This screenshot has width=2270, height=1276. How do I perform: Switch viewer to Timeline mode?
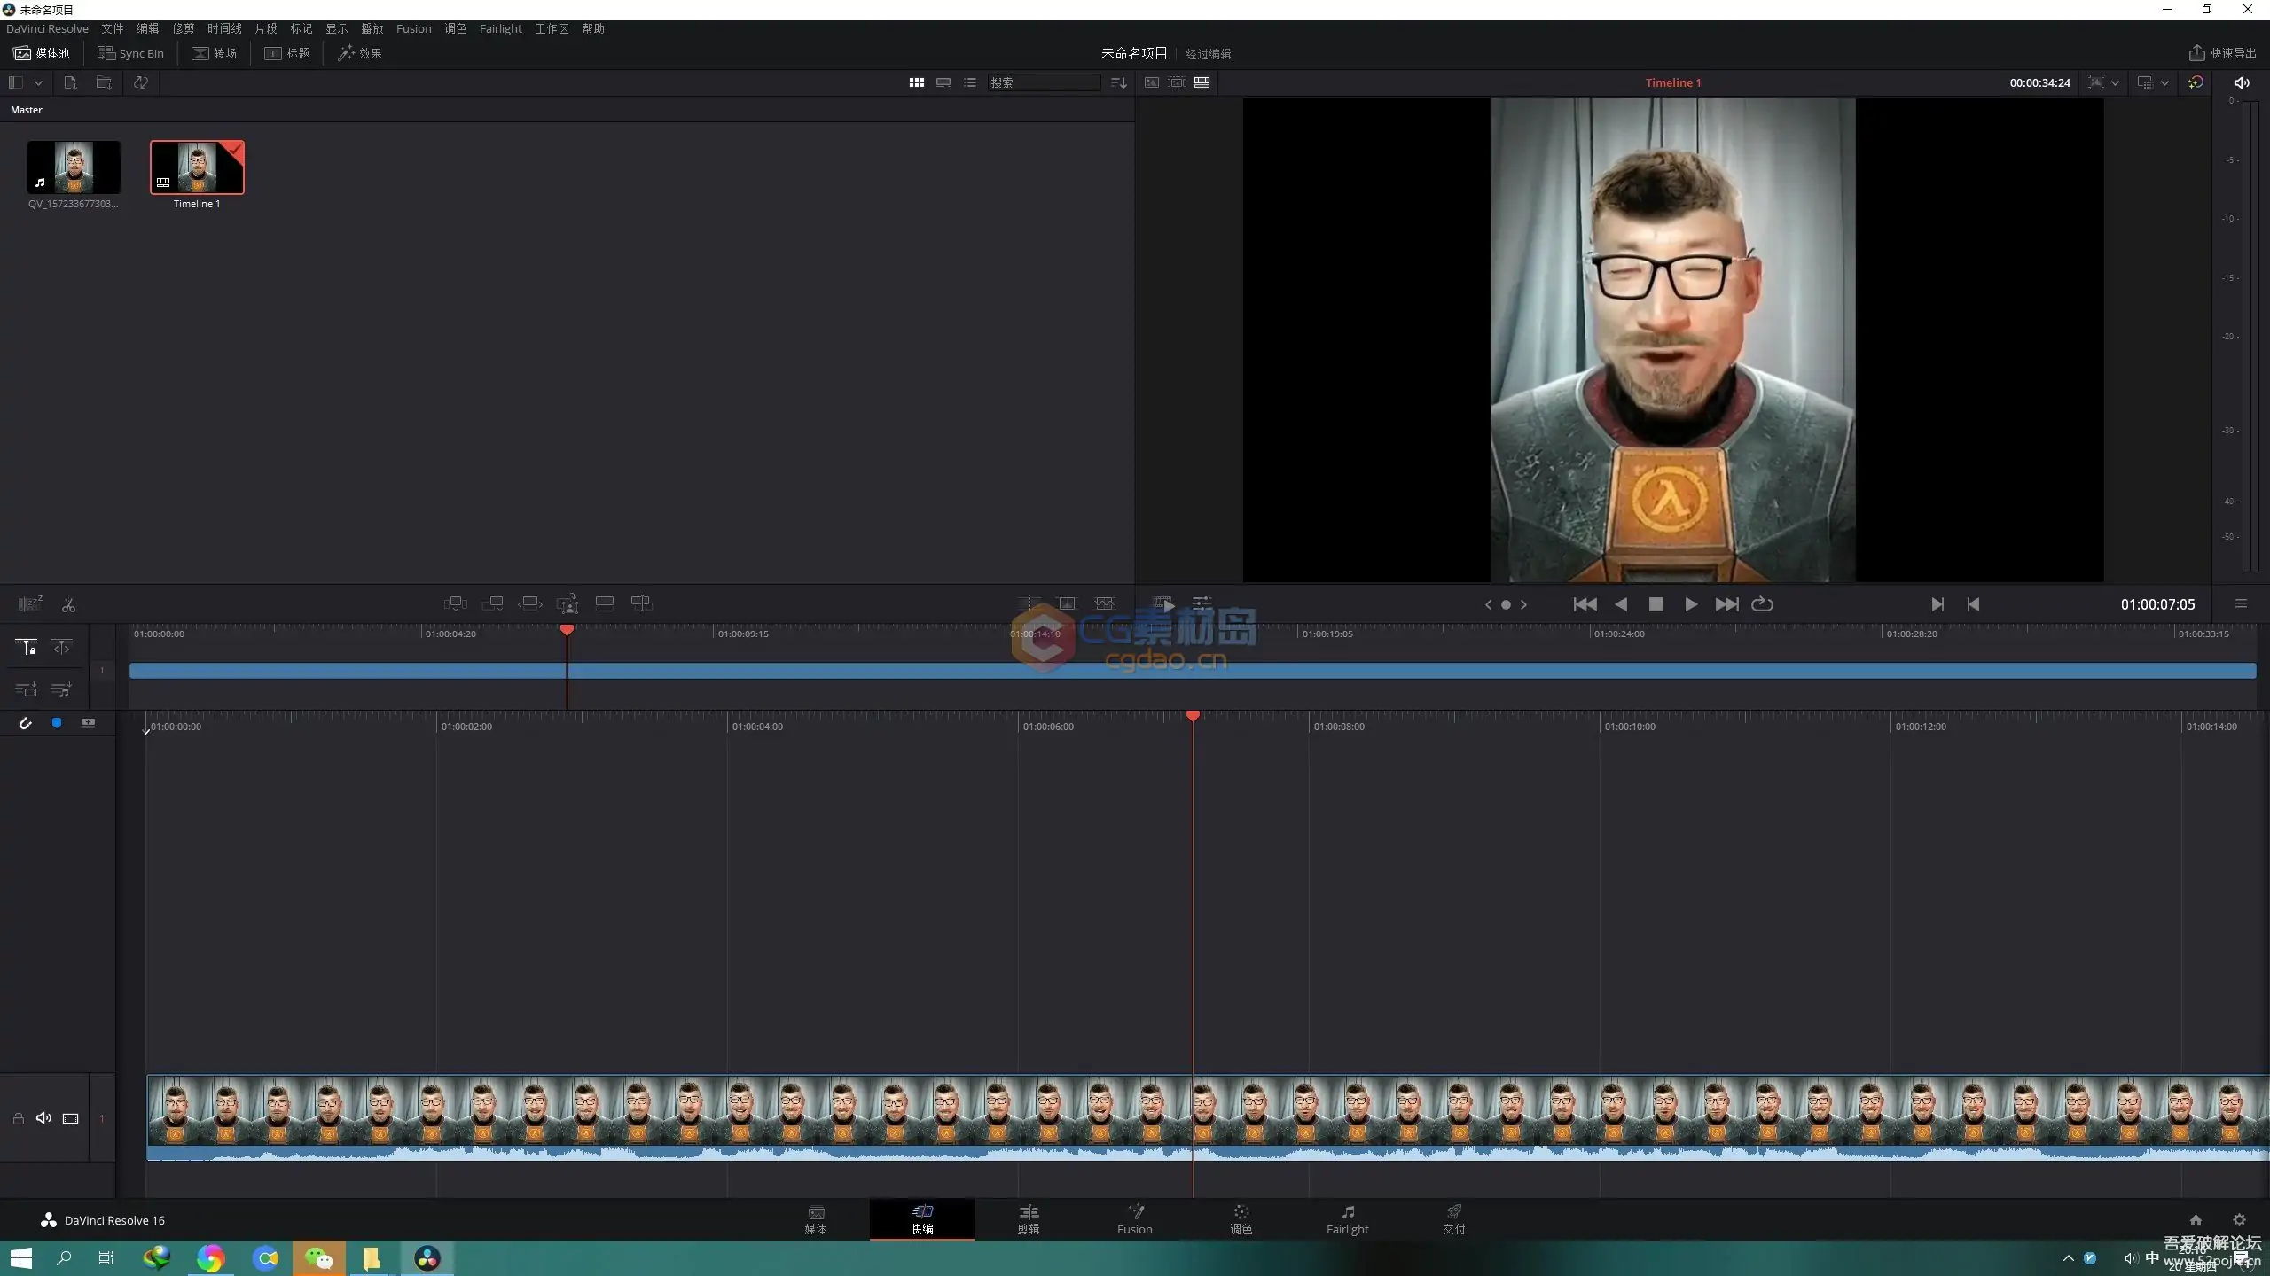click(x=1202, y=82)
